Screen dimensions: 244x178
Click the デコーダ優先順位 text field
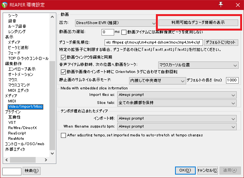[154, 42]
